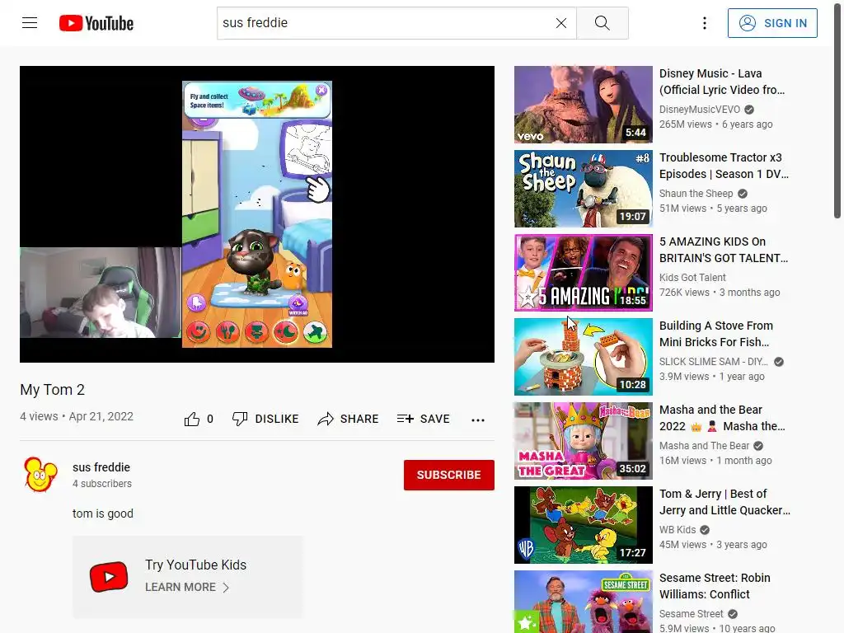Click verified badge next to WB Kids
Image resolution: width=844 pixels, height=633 pixels.
click(705, 530)
